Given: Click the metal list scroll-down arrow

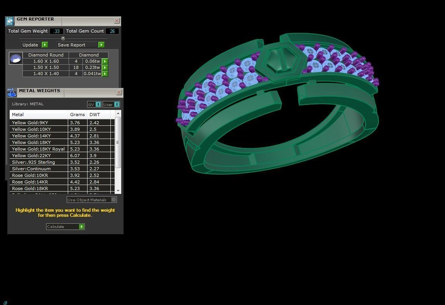Looking at the screenshot, I should pos(118,191).
